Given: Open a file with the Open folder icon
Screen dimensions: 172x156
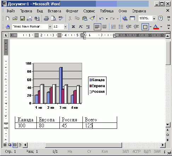Looking at the screenshot, I should 15,18.
